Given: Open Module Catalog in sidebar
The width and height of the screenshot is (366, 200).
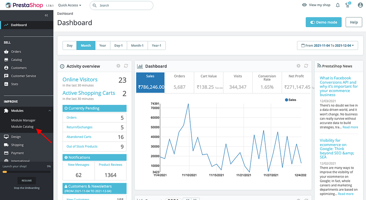Looking at the screenshot, I should tap(23, 127).
